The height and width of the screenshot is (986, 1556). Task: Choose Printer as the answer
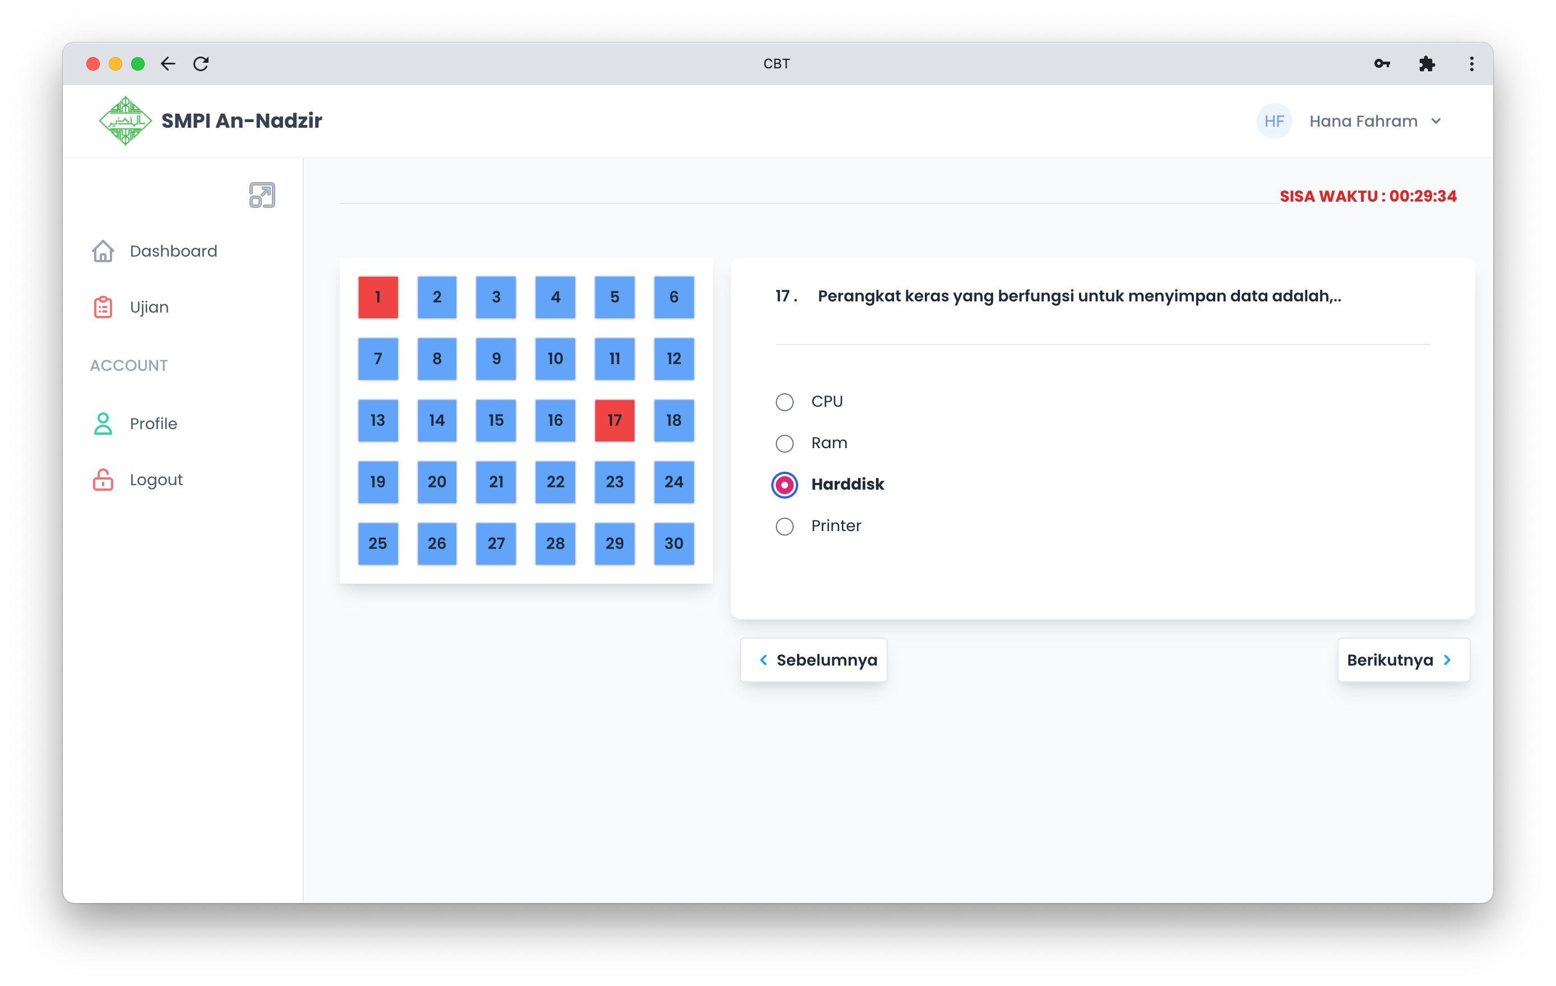coord(785,526)
